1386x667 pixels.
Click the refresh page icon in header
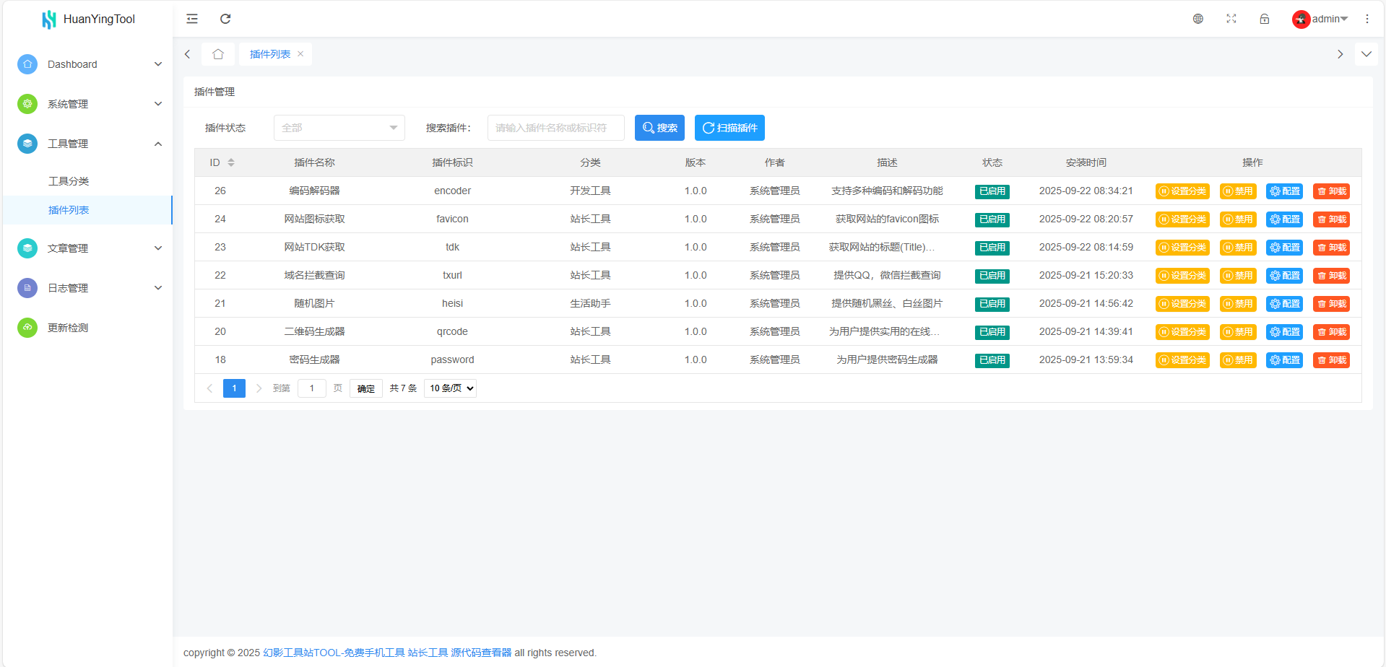point(225,19)
